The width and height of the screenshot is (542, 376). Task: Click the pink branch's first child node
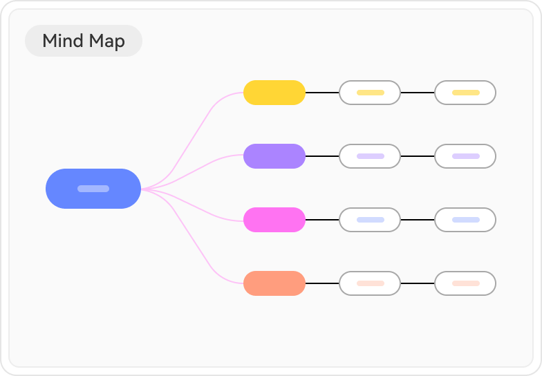coord(370,220)
